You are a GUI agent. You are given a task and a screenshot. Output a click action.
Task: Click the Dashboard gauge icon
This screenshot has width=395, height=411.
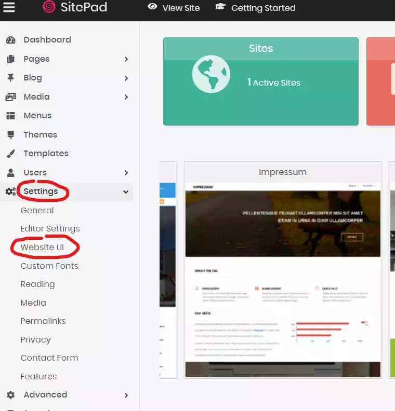[11, 40]
